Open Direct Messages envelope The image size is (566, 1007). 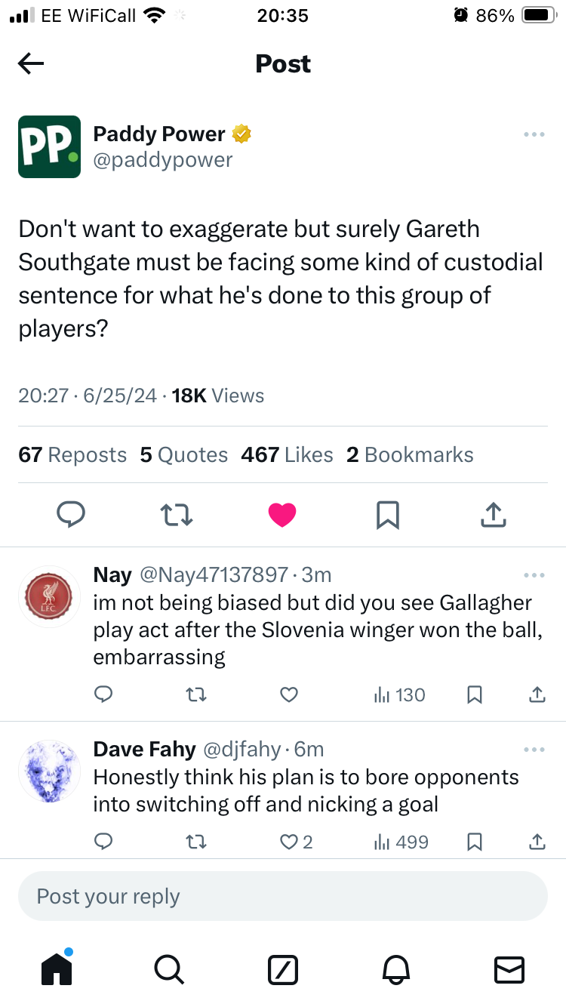[x=509, y=969]
